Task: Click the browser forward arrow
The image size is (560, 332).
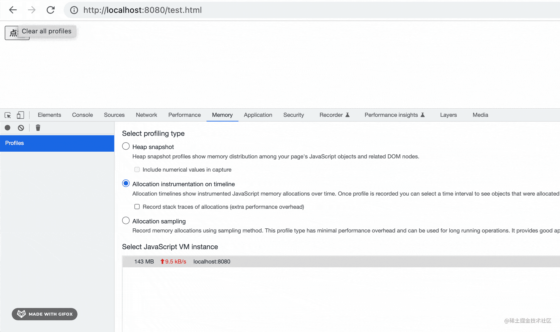Action: (x=31, y=10)
